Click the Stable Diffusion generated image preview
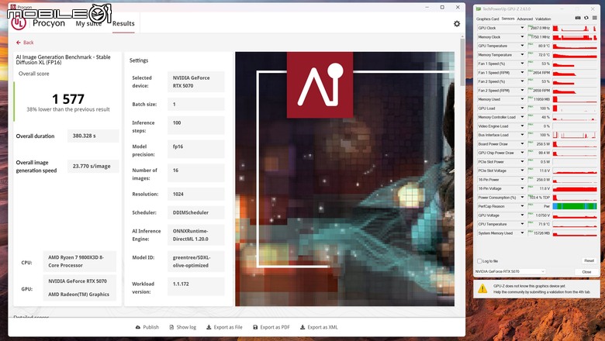This screenshot has width=605, height=341. pyautogui.click(x=345, y=179)
